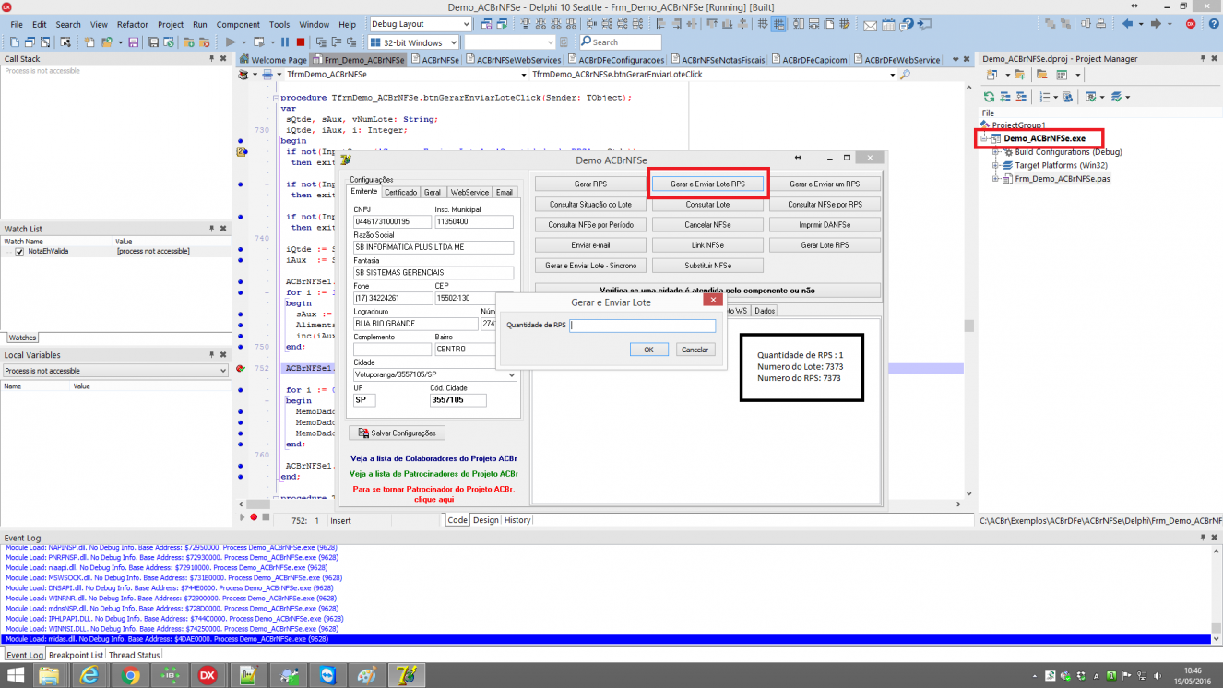Click the Paint palette taskbar icon
This screenshot has width=1223, height=688.
366,675
